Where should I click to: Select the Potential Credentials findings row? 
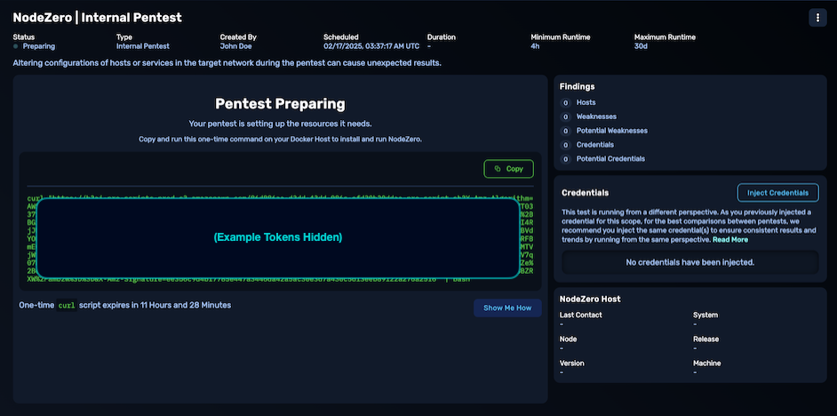[602, 159]
